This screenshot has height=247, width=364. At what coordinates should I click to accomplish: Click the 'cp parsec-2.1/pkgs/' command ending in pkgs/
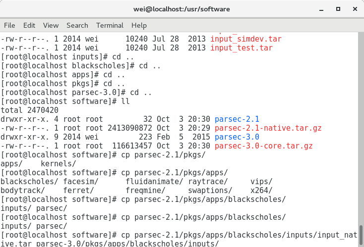[x=164, y=155]
